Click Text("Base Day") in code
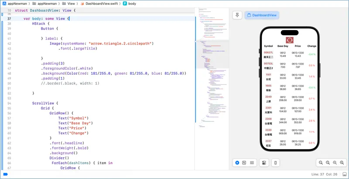Viewport: 349px width, 179px height. click(75, 123)
